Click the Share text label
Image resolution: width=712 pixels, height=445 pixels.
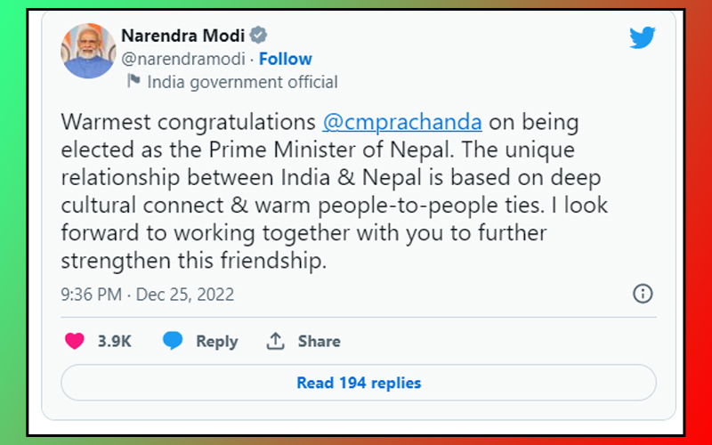pos(319,341)
